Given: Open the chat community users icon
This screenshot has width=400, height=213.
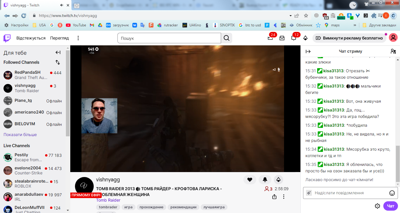Looking at the screenshot, I should coord(393,51).
